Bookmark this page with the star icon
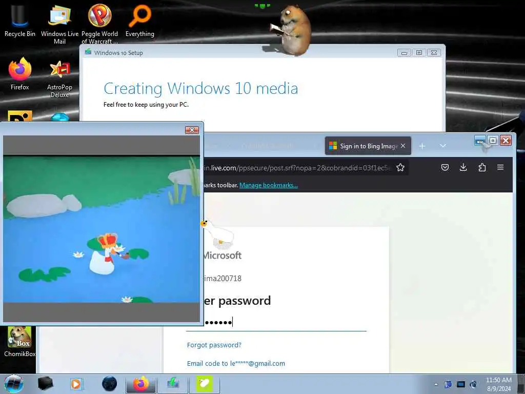The image size is (525, 394). 400,168
